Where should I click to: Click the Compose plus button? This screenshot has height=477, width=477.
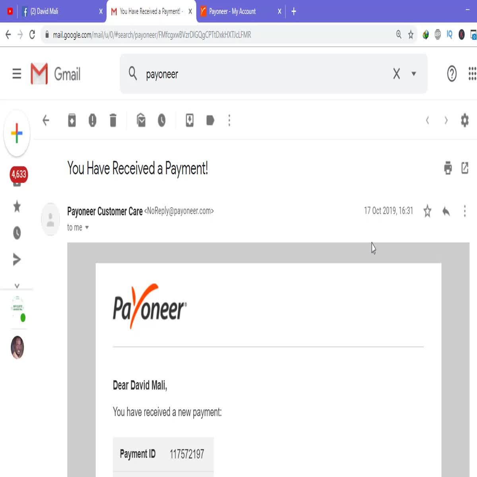17,134
